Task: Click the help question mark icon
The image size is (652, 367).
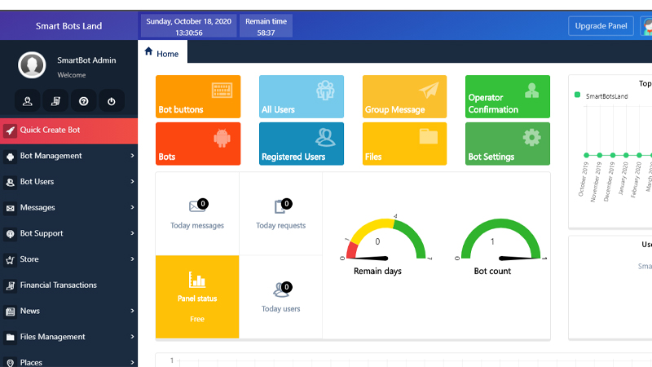Action: [x=83, y=102]
